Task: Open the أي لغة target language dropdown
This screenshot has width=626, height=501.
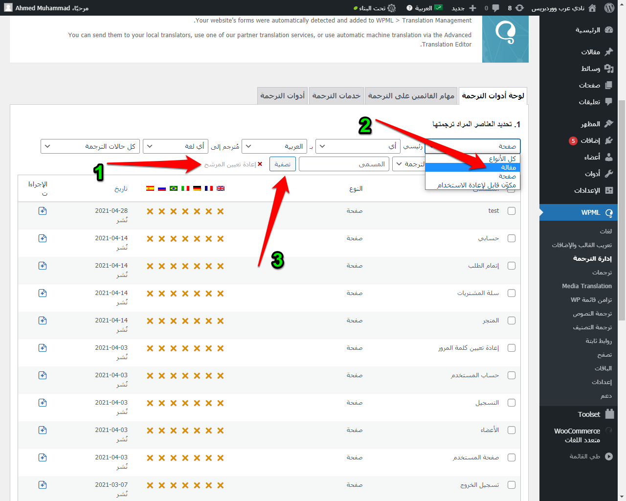Action: click(175, 146)
